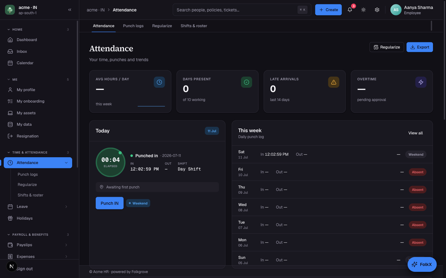The image size is (446, 278).
Task: Open the Resignation page
Action: [x=38, y=136]
